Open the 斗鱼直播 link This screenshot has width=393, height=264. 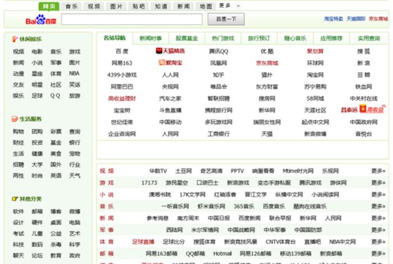(170, 110)
